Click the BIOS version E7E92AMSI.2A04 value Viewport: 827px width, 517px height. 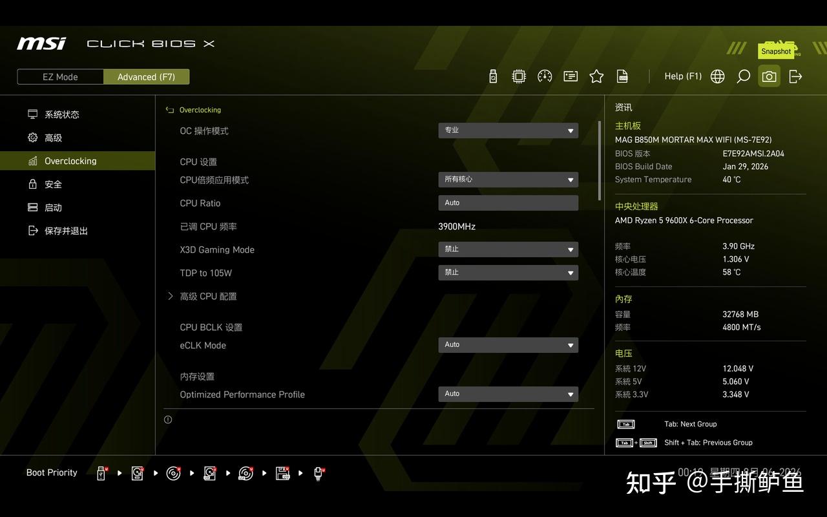pos(753,154)
